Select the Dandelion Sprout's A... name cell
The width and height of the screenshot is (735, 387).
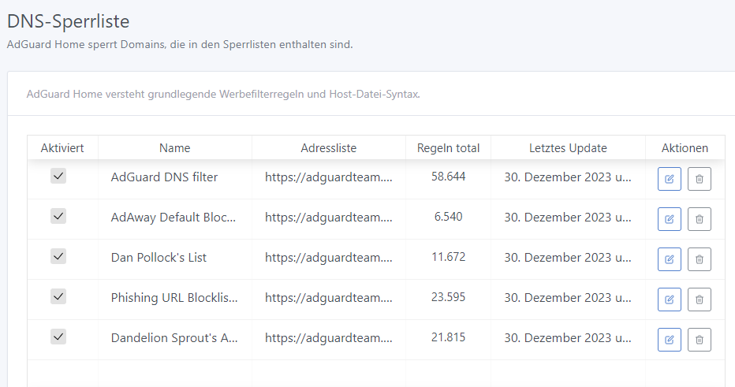point(174,338)
